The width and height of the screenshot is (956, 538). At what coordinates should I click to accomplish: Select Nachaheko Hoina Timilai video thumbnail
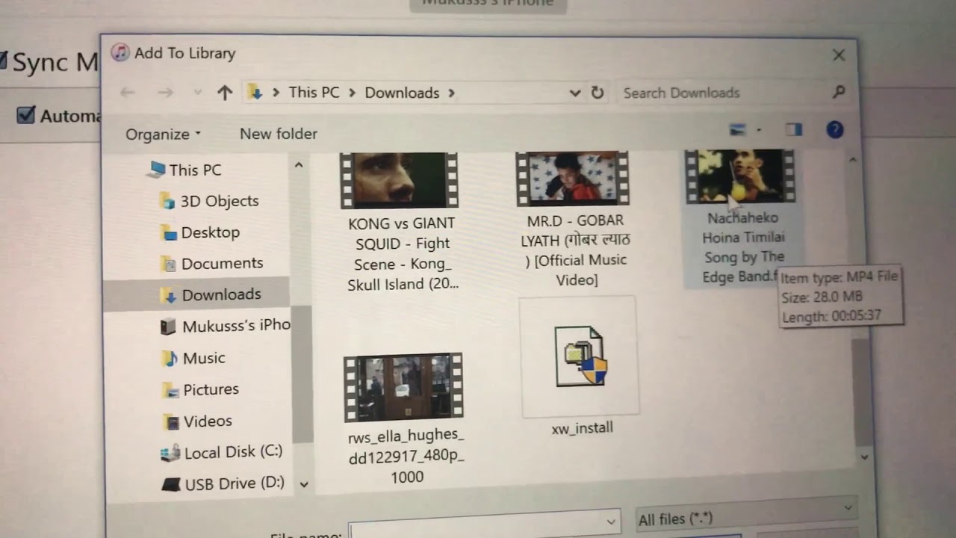point(740,176)
